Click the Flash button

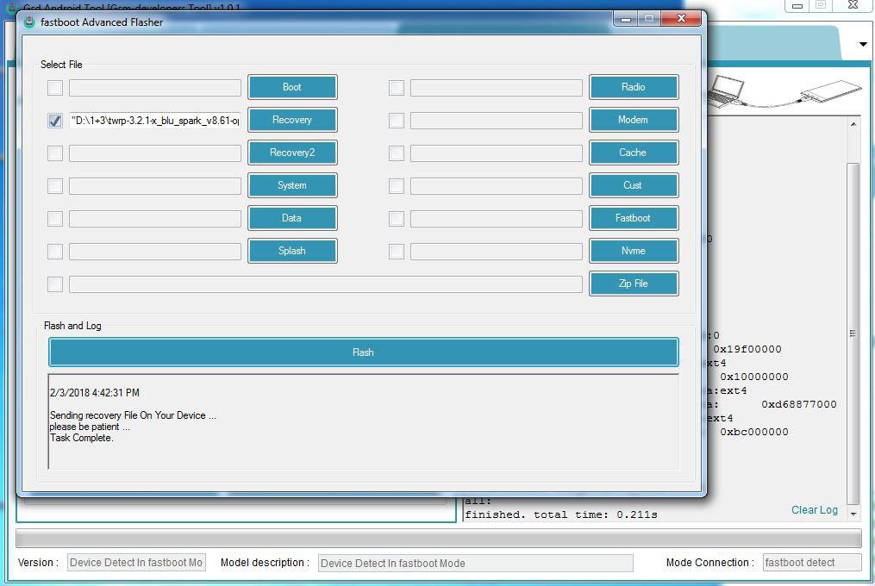[363, 352]
